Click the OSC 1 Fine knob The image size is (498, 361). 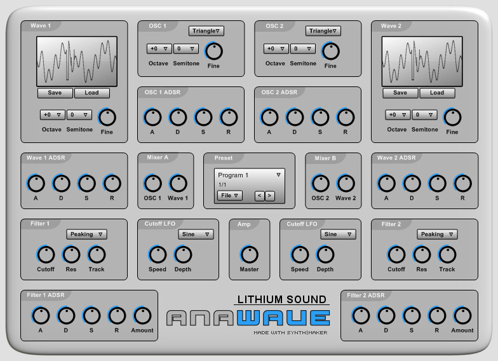213,51
